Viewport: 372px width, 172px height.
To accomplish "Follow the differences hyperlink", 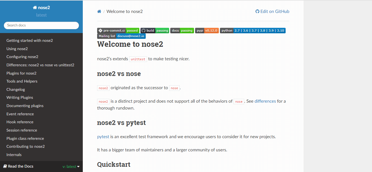I will (265, 101).
